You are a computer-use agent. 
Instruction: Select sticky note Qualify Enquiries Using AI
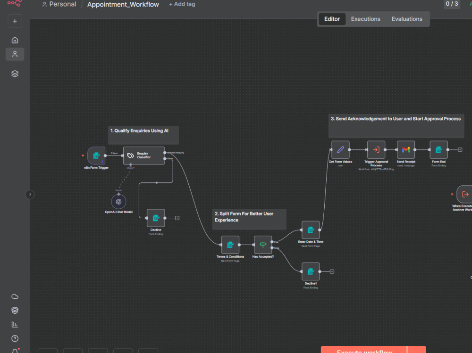(x=143, y=135)
